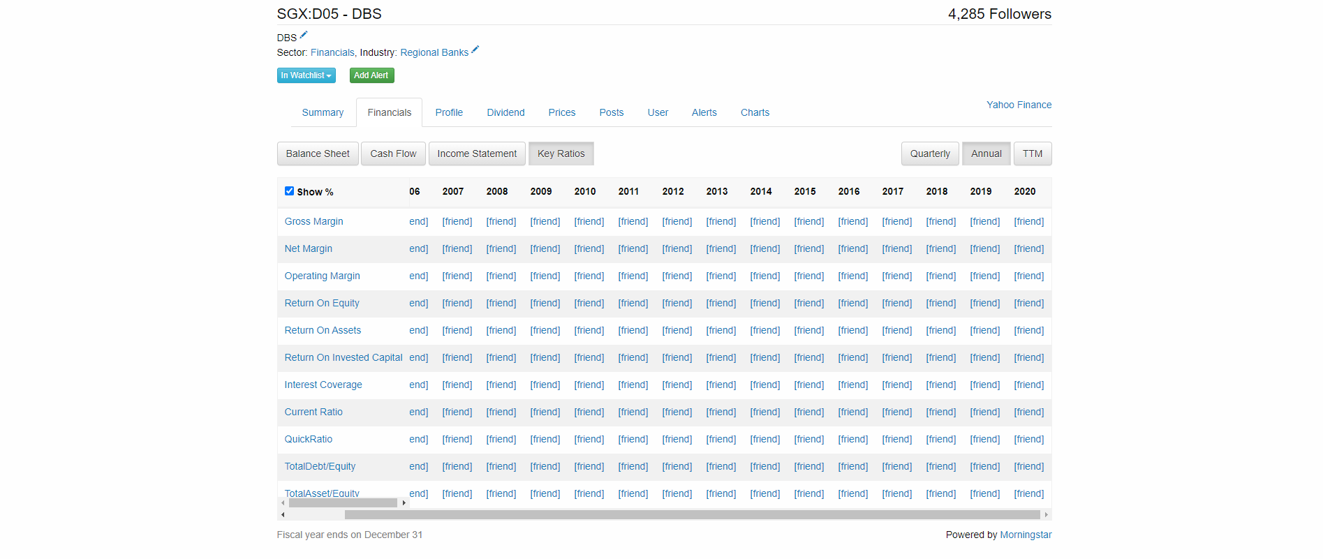Image resolution: width=1323 pixels, height=559 pixels.
Task: Click the 2020 column header
Action: pyautogui.click(x=1024, y=191)
